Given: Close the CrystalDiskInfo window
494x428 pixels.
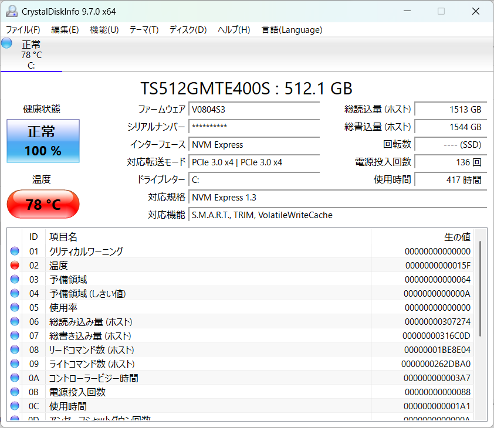Looking at the screenshot, I should tap(476, 11).
